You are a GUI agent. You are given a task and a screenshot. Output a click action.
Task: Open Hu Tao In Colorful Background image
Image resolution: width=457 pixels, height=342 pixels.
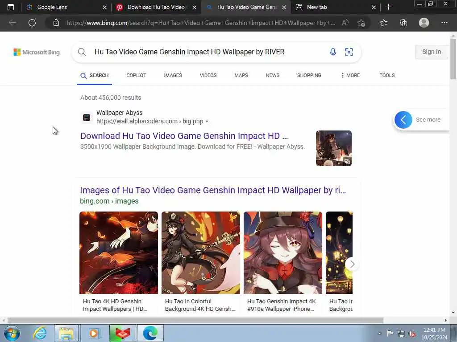pos(201,252)
